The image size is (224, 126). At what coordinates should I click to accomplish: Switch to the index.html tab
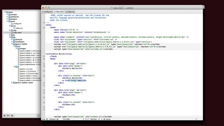click(59, 12)
